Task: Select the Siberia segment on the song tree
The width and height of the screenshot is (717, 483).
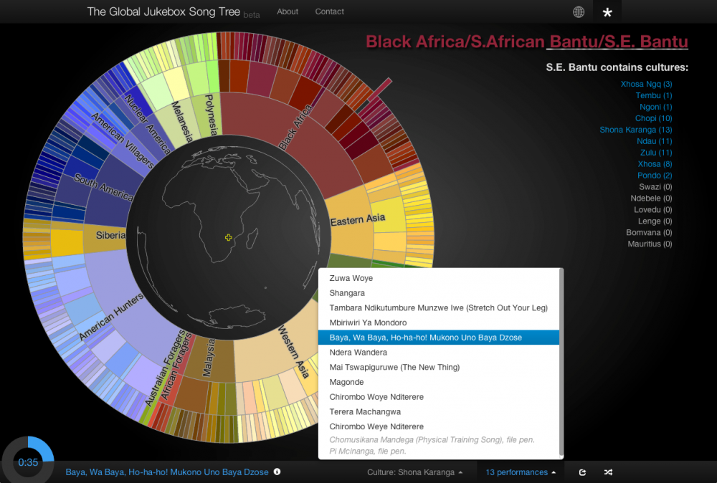Action: 110,235
